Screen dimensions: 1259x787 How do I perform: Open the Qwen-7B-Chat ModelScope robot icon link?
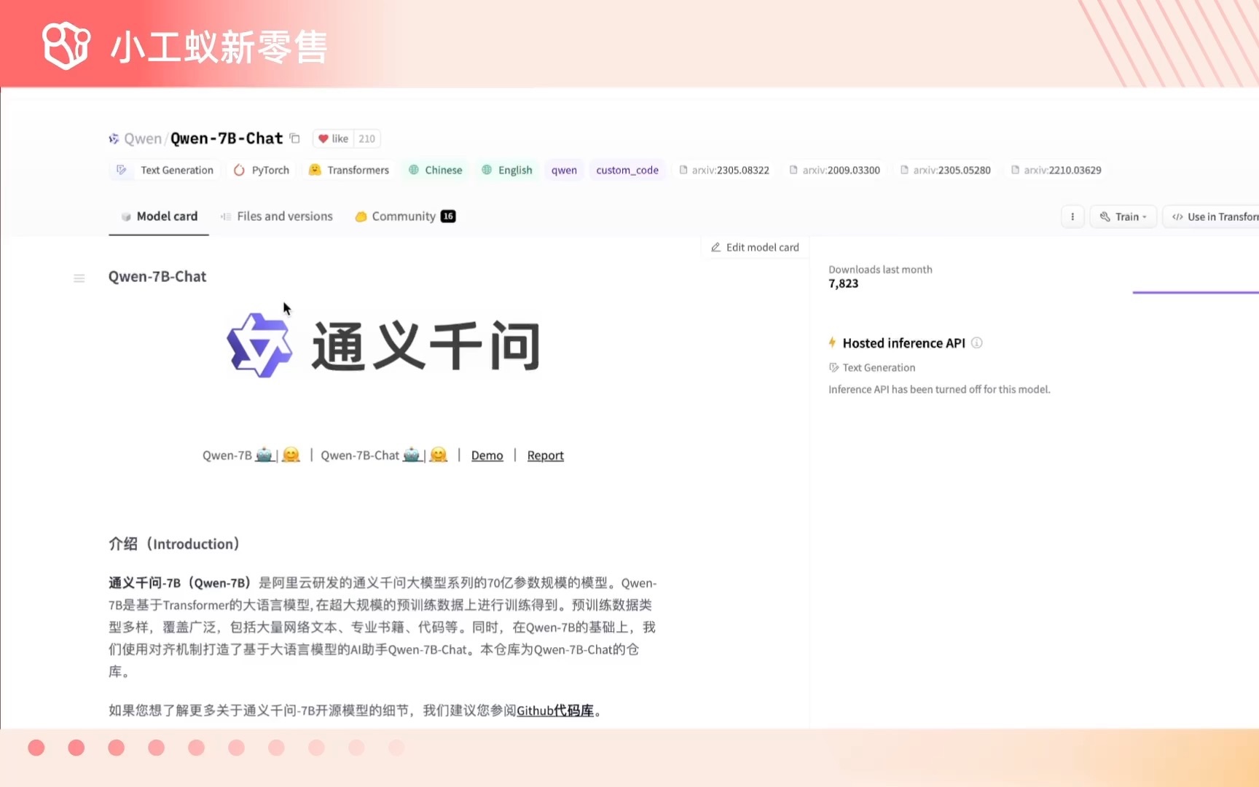coord(412,455)
